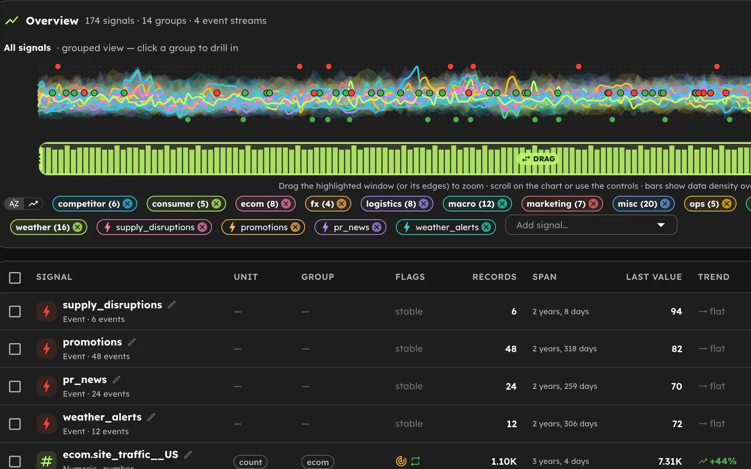Remove the promotions event chip
751x469 pixels.
295,227
